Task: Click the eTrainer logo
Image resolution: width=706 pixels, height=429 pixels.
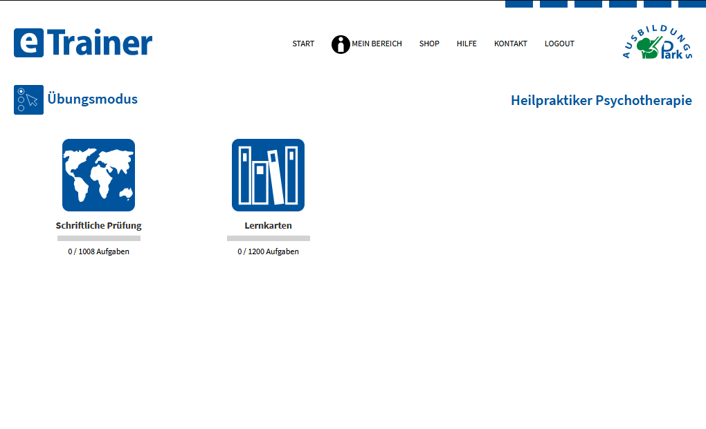Action: coord(83,43)
